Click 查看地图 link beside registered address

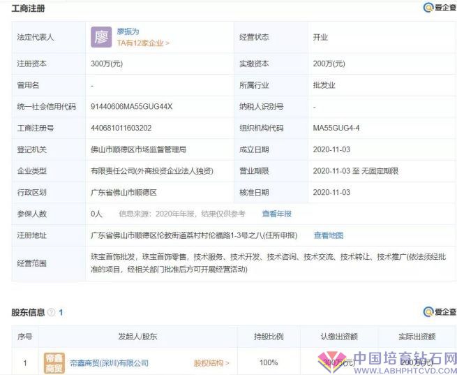click(x=329, y=235)
